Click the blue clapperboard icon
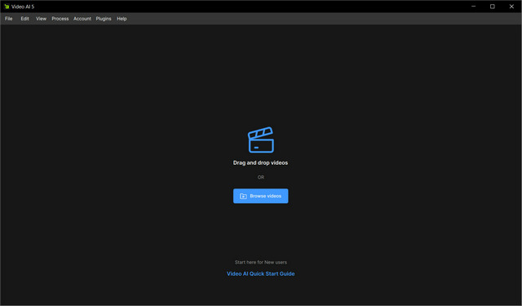Viewport: 522px width, 306px height. [x=261, y=140]
